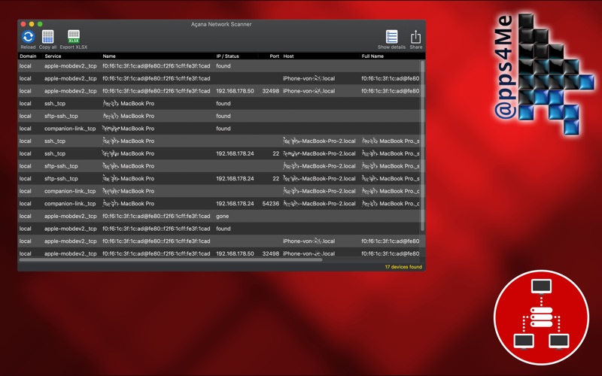Sort by the Host column header

[288, 56]
